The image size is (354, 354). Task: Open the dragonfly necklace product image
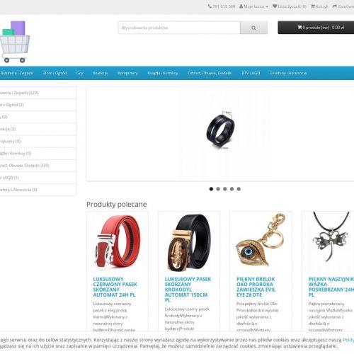tap(331, 237)
